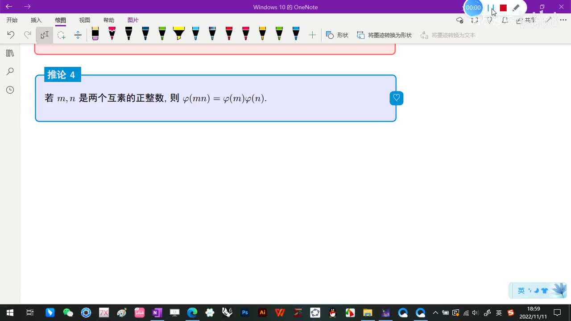Open Task View on the taskbar
The image size is (571, 321).
[x=30, y=313]
